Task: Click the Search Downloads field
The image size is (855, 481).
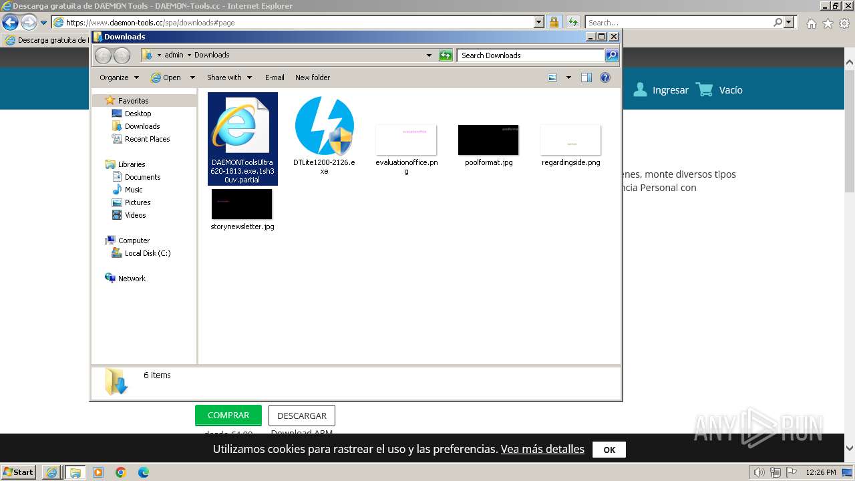Action: tap(531, 55)
